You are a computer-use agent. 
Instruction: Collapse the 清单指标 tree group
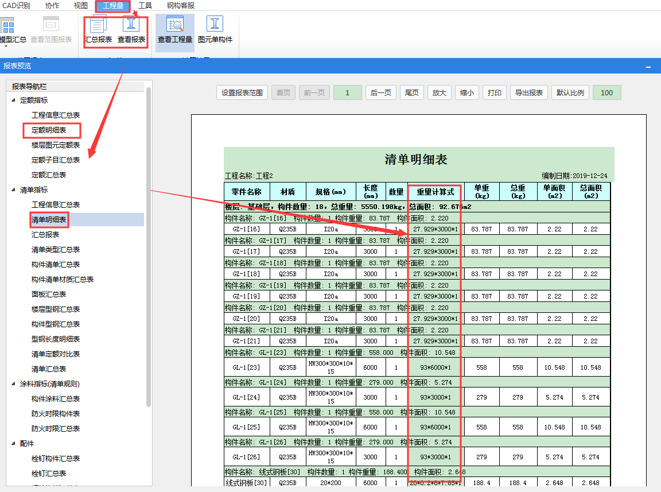(13, 190)
